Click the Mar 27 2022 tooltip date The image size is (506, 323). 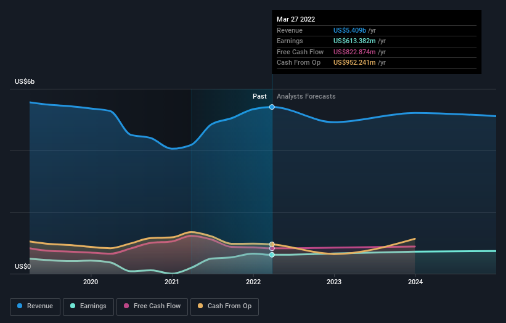pos(296,19)
